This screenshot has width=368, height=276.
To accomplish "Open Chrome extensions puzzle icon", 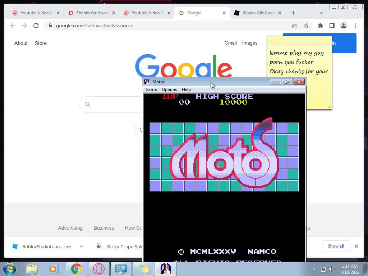I will click(320, 26).
